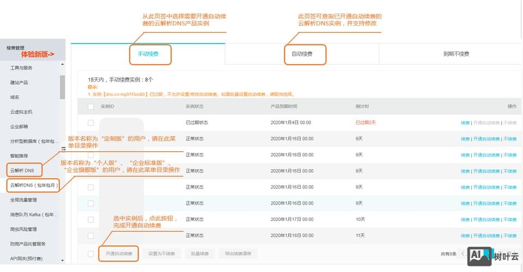
Task: Click 开通自动续费 link in the 11天 row
Action: coord(486,236)
